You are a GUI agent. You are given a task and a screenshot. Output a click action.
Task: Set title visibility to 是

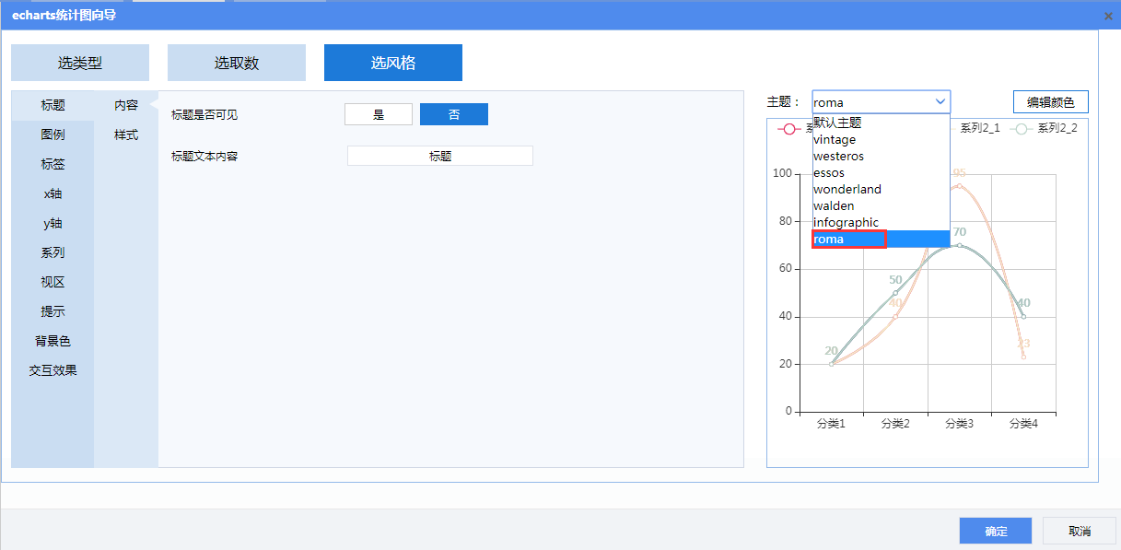coord(379,114)
